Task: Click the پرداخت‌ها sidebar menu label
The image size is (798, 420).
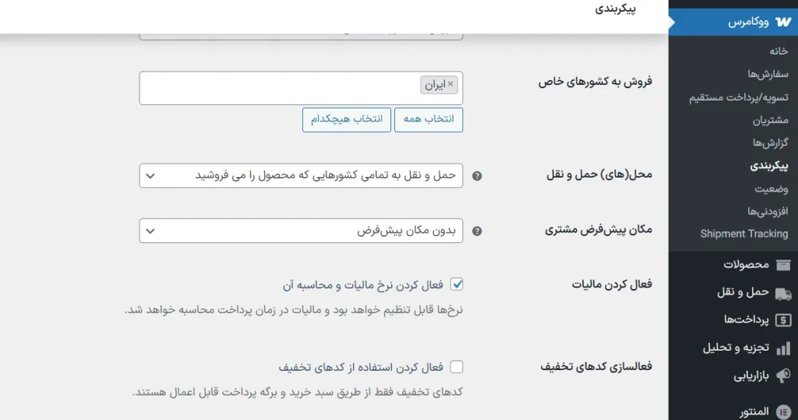Action: (x=746, y=319)
